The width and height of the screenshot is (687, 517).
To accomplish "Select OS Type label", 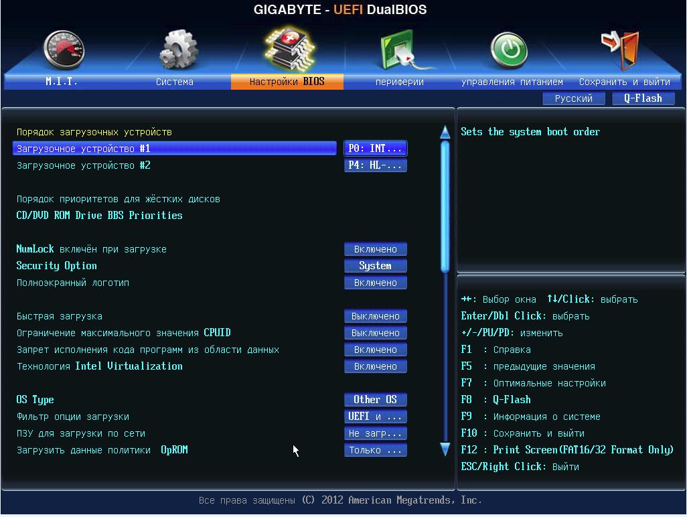I will [35, 400].
